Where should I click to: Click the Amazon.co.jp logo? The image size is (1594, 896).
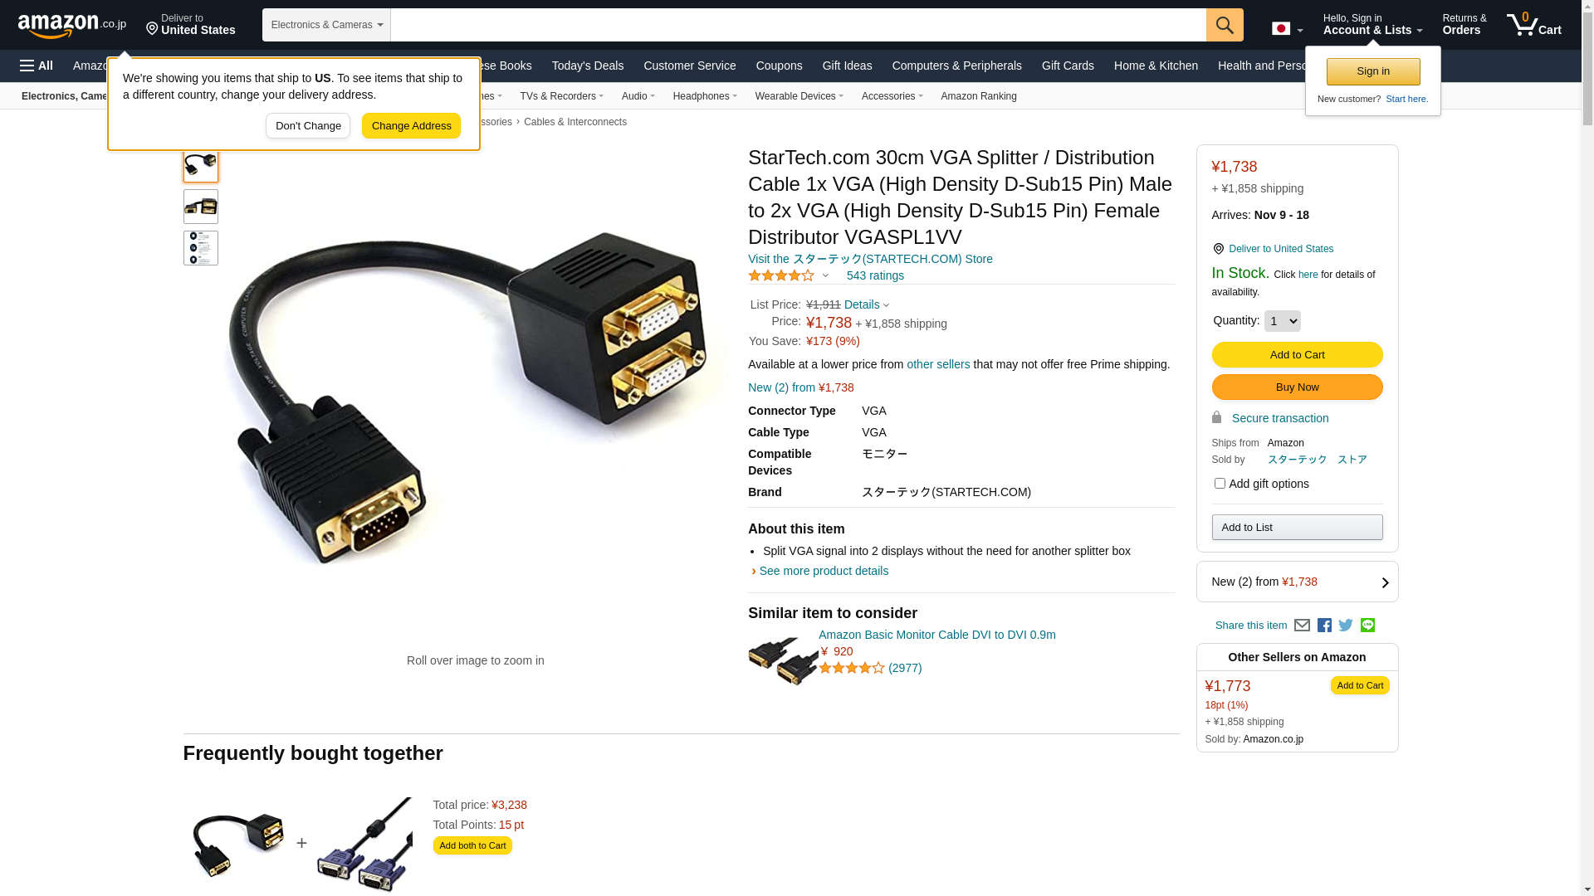(72, 25)
